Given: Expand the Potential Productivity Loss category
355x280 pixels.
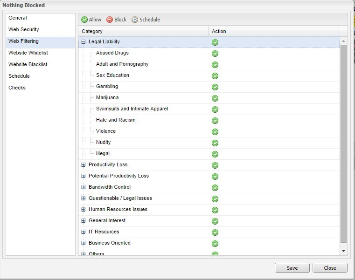Looking at the screenshot, I should 84,176.
